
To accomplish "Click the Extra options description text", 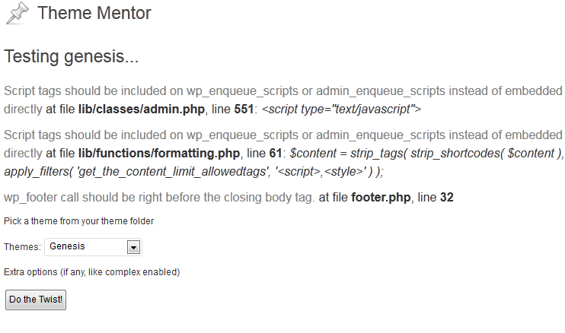I will (92, 272).
